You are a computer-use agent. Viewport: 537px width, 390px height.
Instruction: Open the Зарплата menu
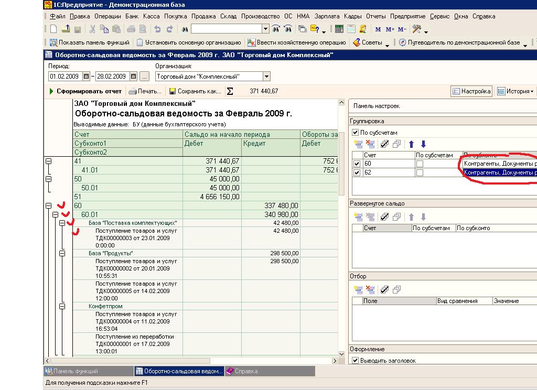[x=327, y=16]
